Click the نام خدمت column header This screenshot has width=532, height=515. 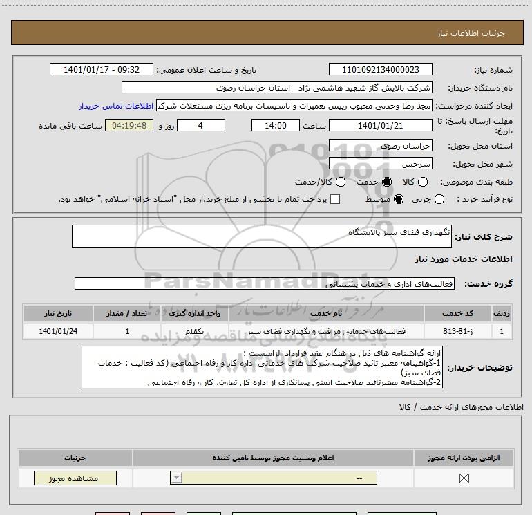pyautogui.click(x=326, y=313)
